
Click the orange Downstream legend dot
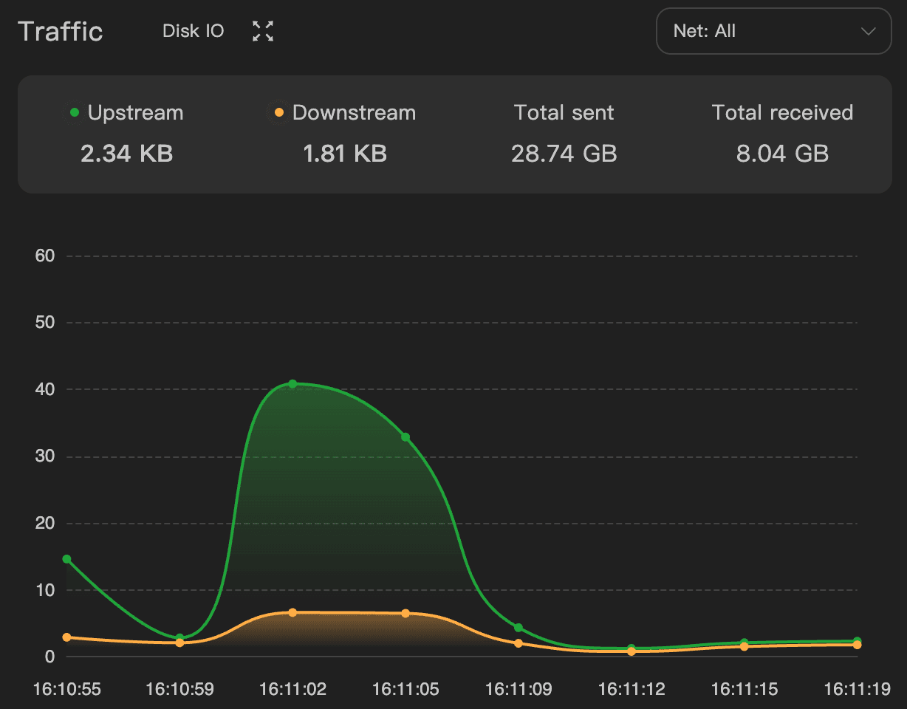point(279,113)
